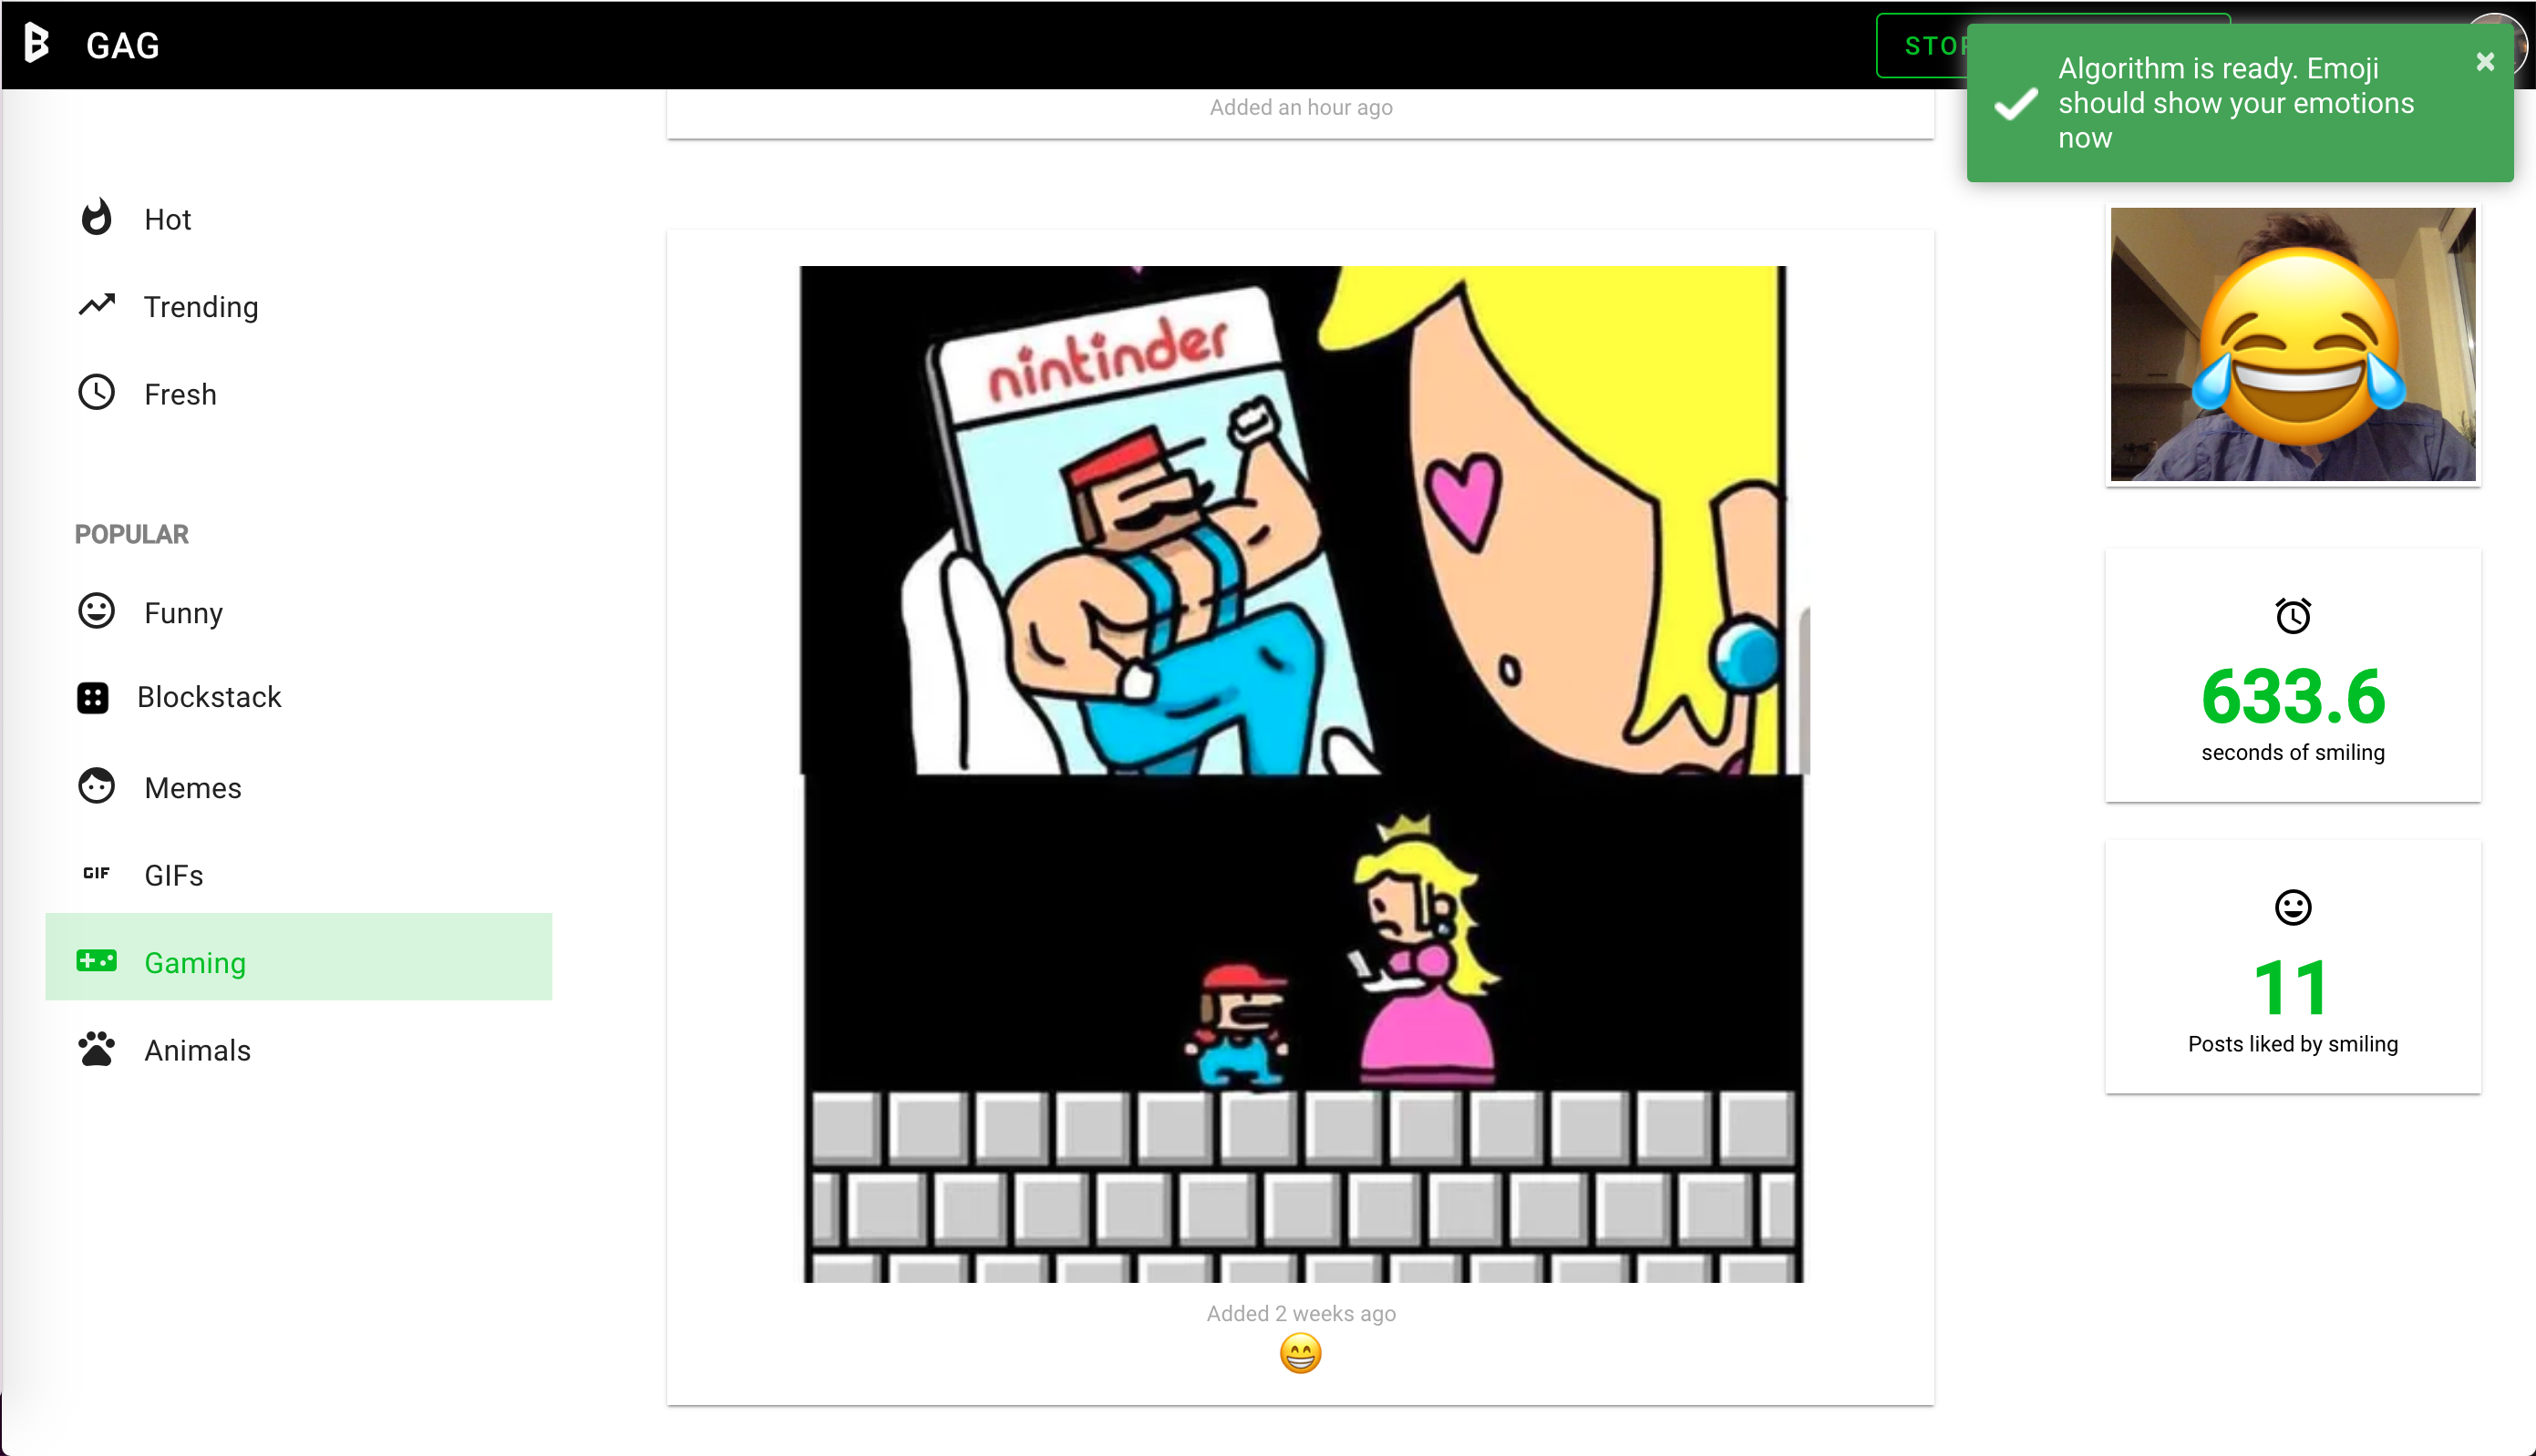This screenshot has width=2536, height=1456.
Task: Click the grinning emoji under the Mario post
Action: pyautogui.click(x=1300, y=1353)
